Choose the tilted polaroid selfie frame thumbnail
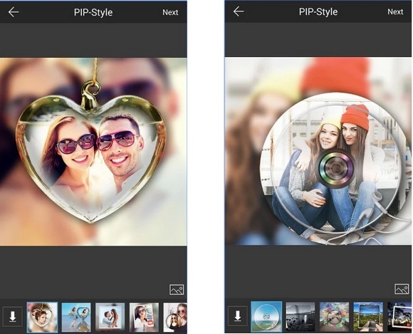Screen dimensions: 413x334 pyautogui.click(x=144, y=317)
